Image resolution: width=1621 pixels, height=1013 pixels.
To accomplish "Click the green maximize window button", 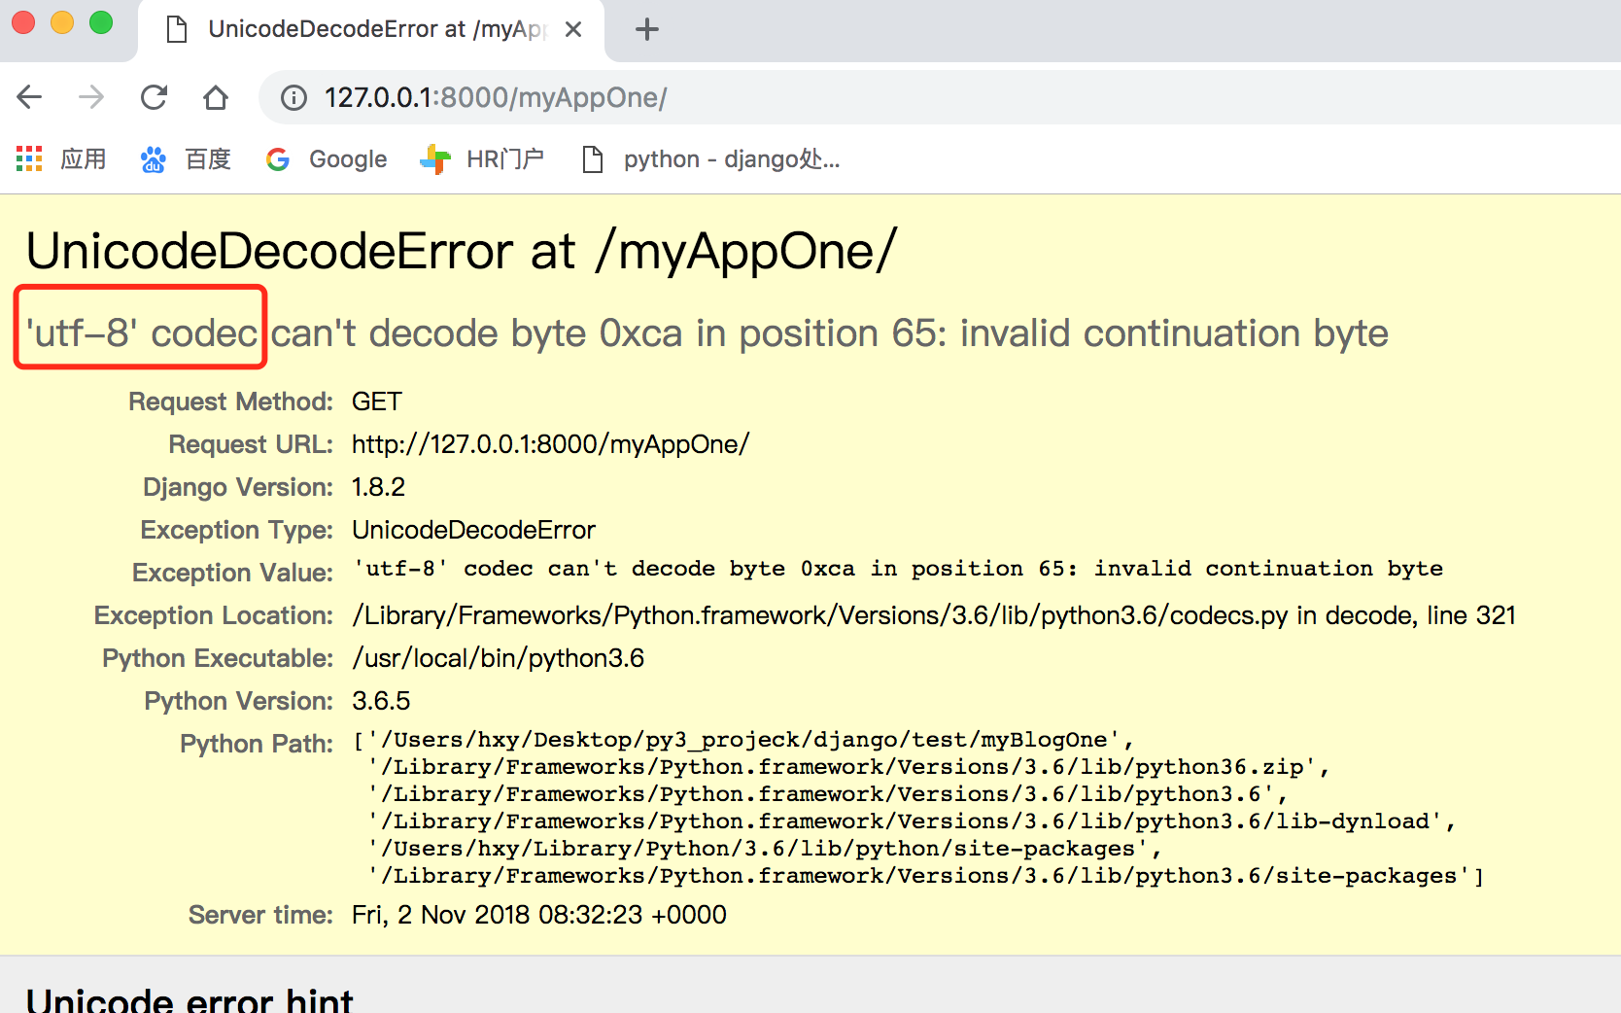I will [101, 22].
